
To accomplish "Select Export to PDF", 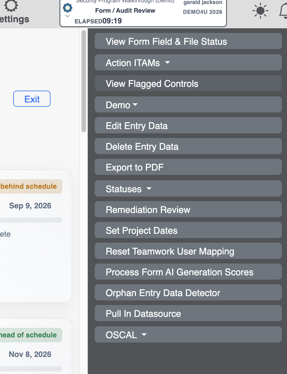I will [x=188, y=167].
